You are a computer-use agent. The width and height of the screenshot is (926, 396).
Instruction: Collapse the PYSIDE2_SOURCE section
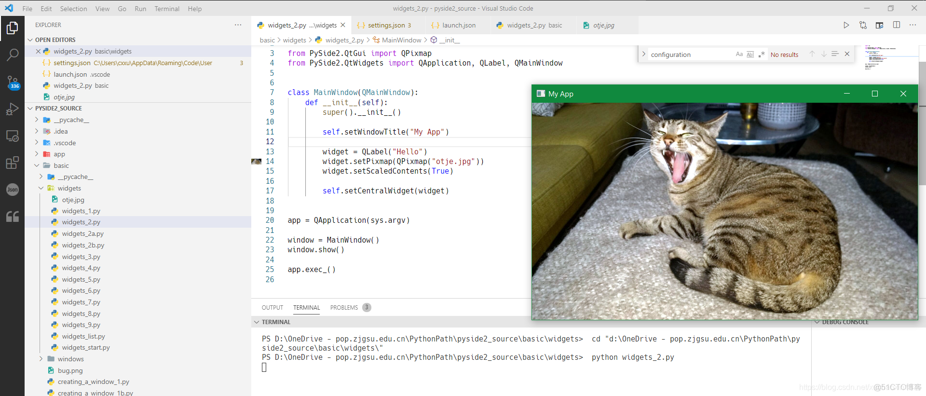(x=30, y=109)
